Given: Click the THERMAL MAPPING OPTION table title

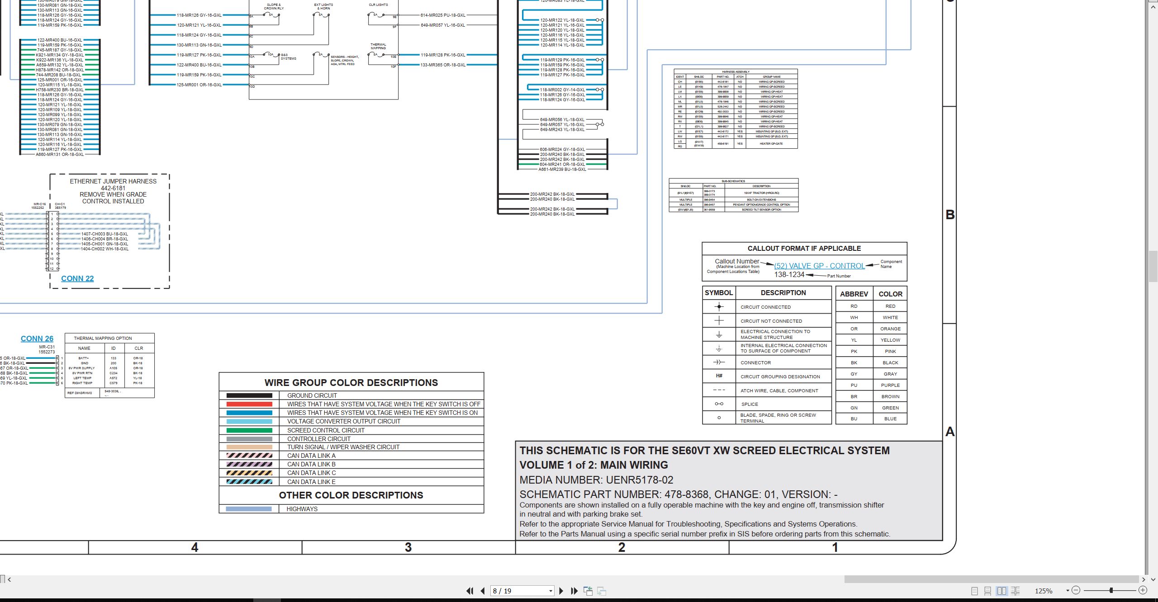Looking at the screenshot, I should 103,338.
